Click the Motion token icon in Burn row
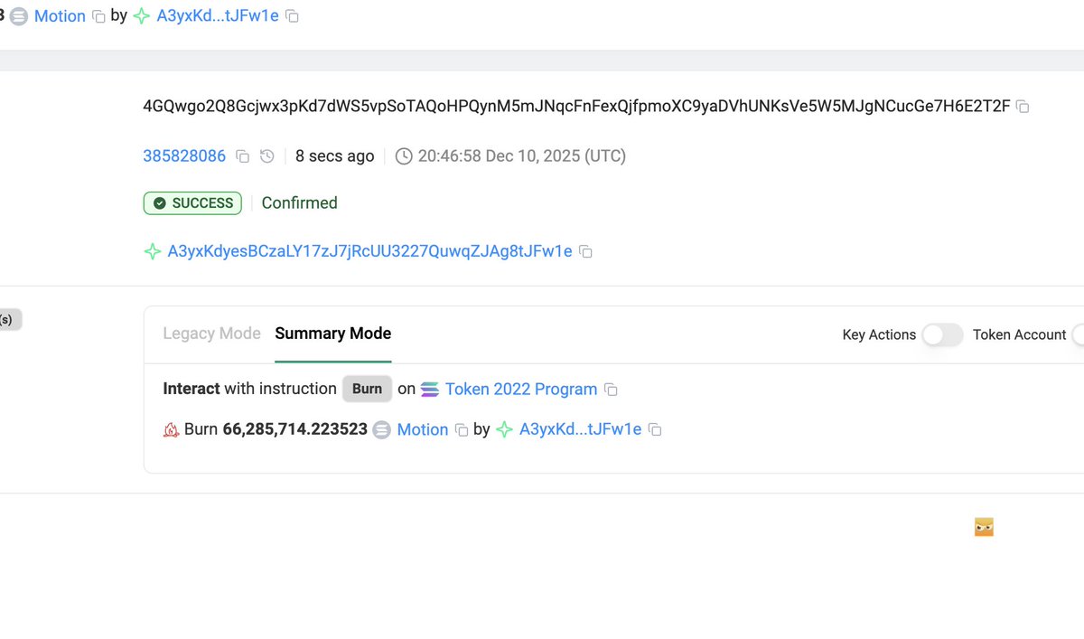Viewport: 1084px width, 639px height. tap(382, 430)
